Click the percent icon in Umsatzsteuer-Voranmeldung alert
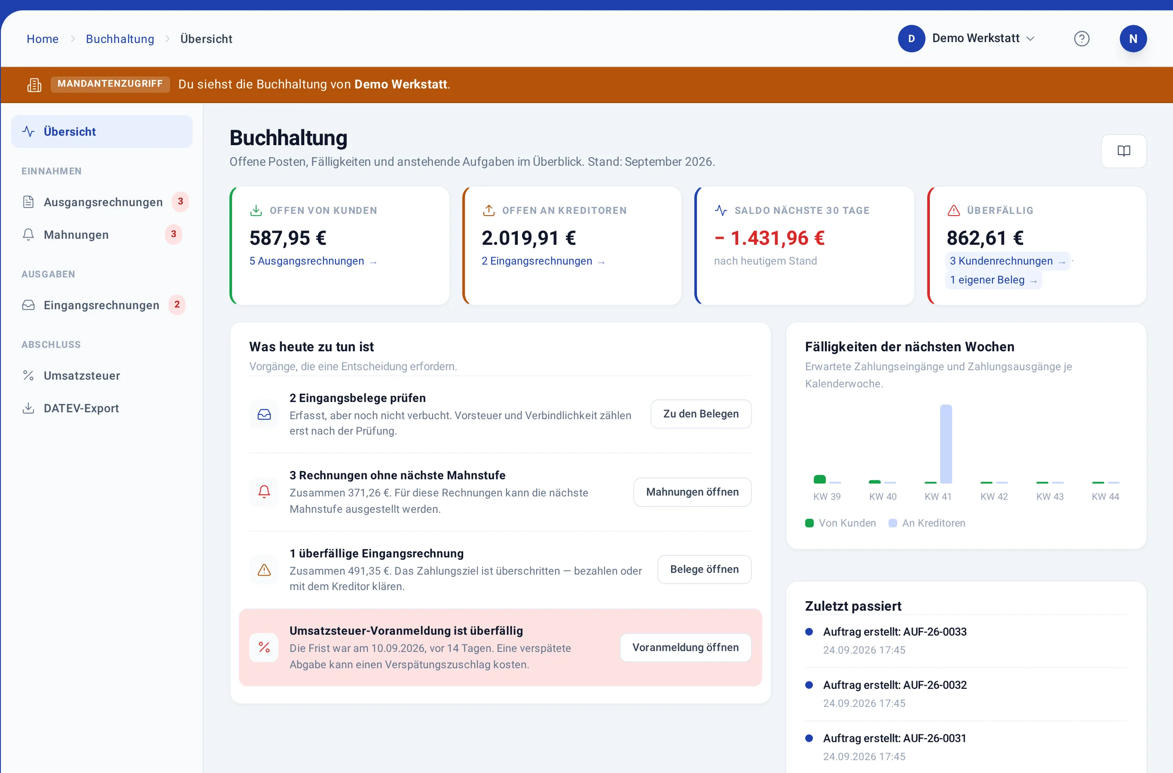This screenshot has width=1173, height=773. tap(264, 647)
